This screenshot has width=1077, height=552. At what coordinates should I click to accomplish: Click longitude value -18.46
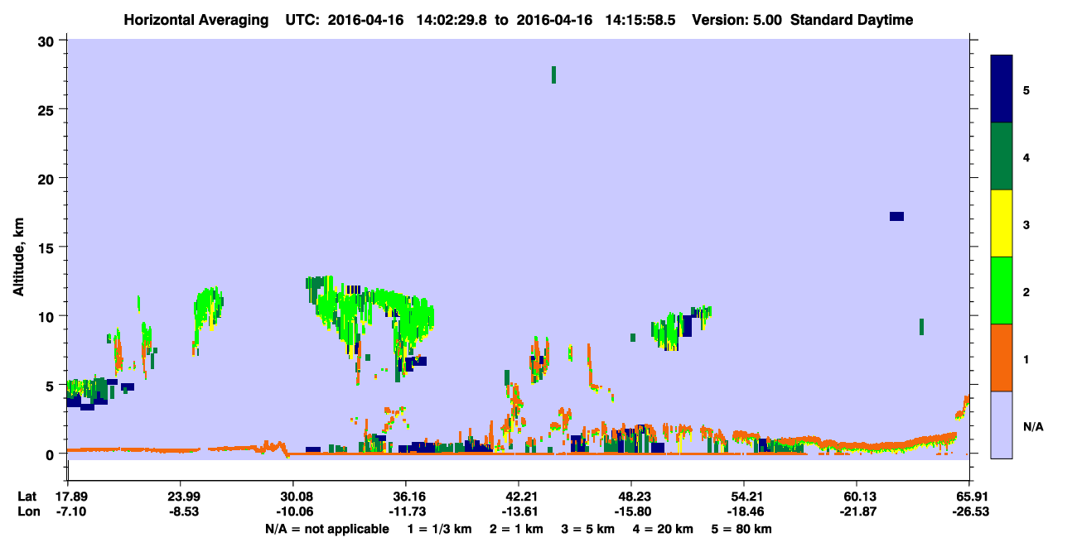pyautogui.click(x=744, y=512)
